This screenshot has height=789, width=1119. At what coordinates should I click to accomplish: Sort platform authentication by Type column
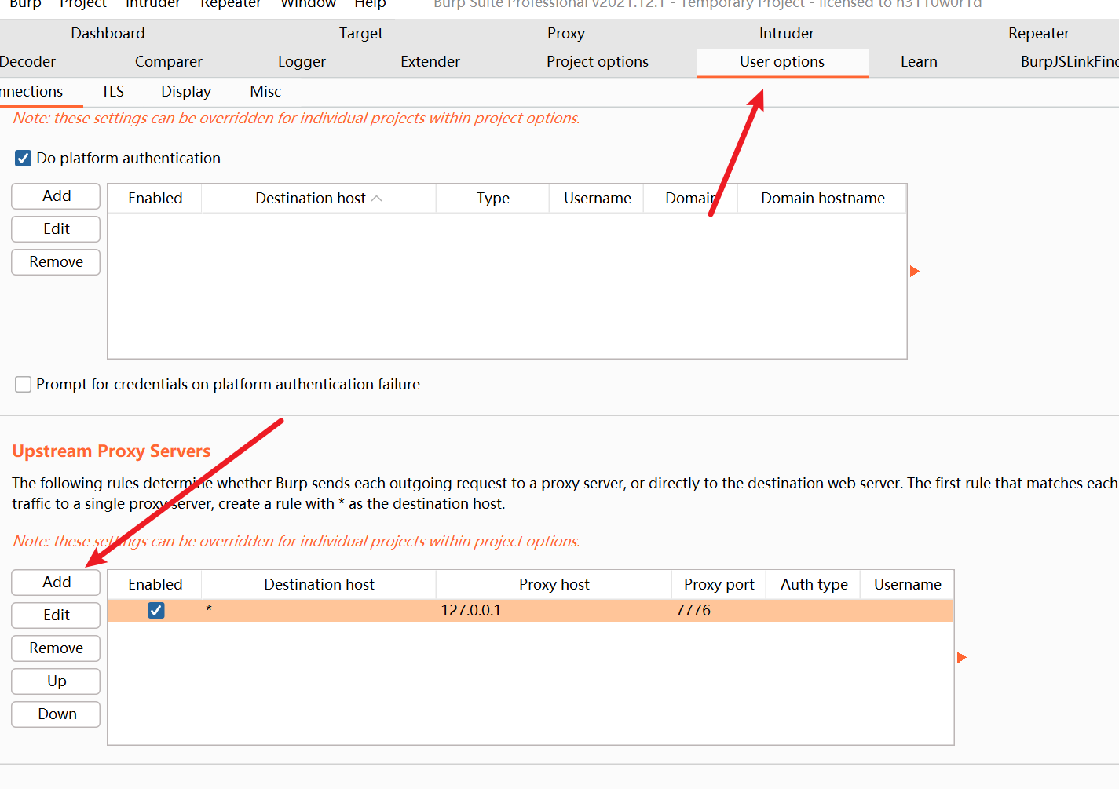[493, 198]
